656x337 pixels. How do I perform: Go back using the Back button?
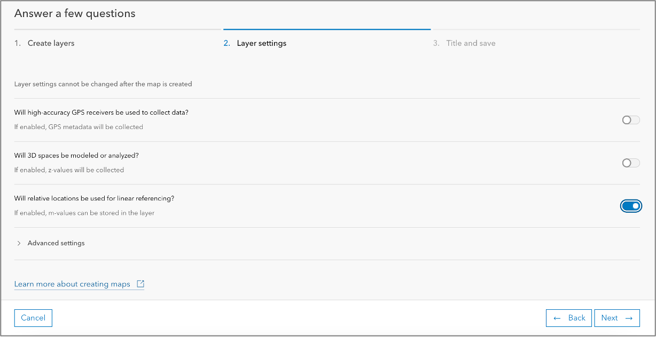568,318
